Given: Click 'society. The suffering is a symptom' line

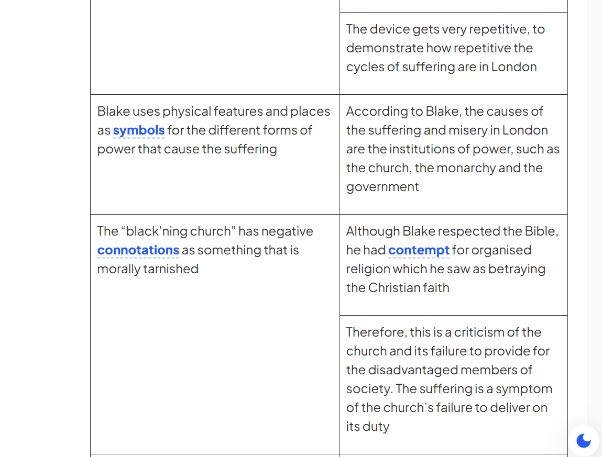Looking at the screenshot, I should point(449,389).
